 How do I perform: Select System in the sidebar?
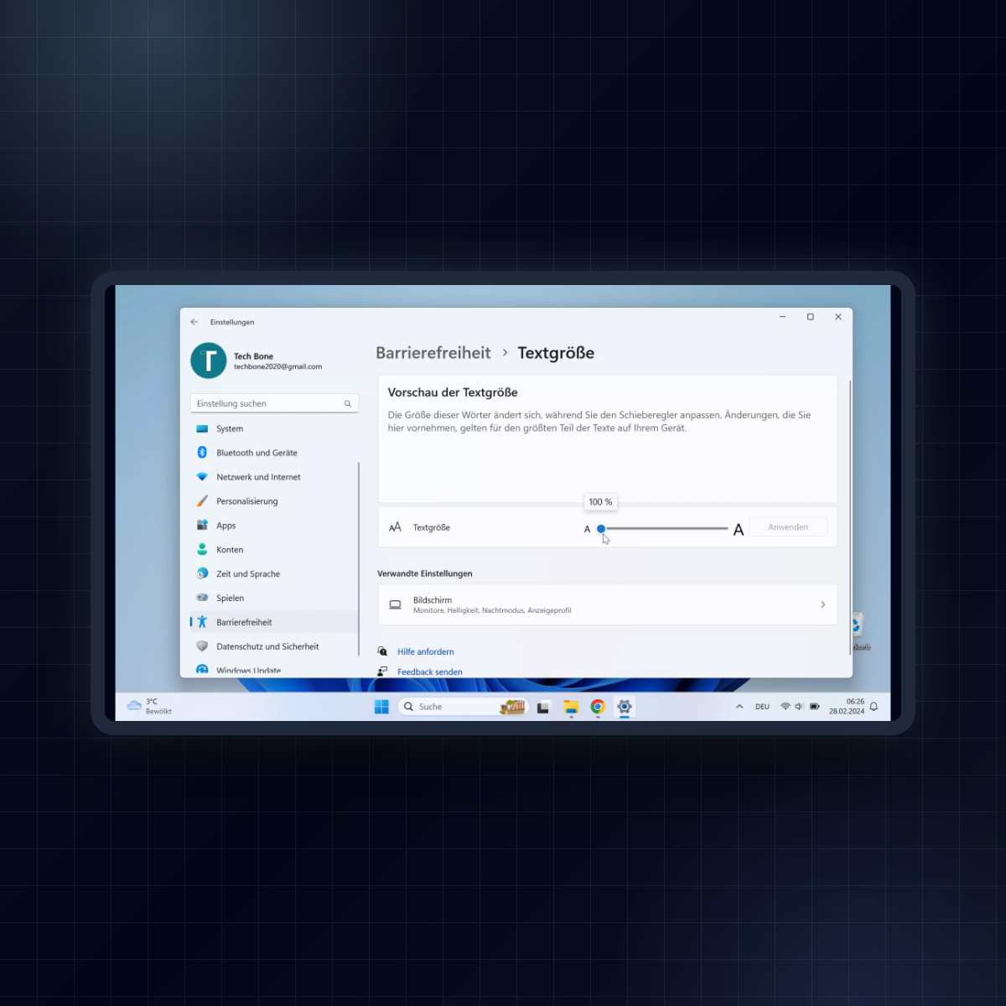pyautogui.click(x=274, y=428)
